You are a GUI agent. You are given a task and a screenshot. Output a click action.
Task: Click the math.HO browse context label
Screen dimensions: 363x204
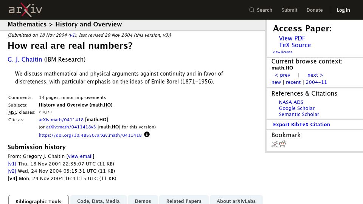click(282, 68)
